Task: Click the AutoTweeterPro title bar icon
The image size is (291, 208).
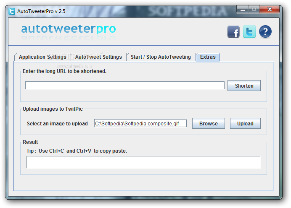Action: (12, 11)
